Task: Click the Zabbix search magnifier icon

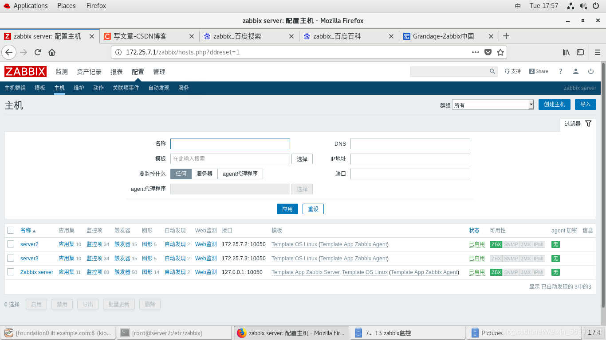Action: pyautogui.click(x=492, y=71)
